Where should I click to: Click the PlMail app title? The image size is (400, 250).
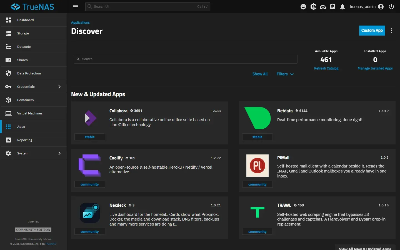click(283, 157)
